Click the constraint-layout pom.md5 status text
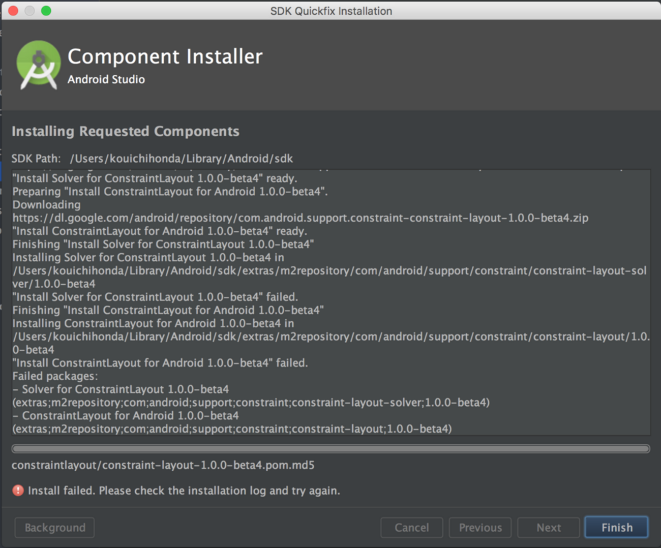This screenshot has height=548, width=661. [x=163, y=465]
